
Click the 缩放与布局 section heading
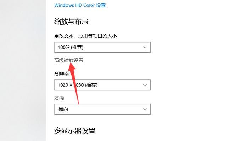point(71,22)
